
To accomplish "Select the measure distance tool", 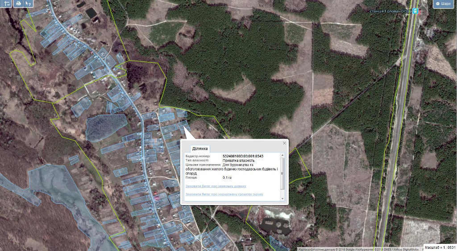I will point(6,4).
